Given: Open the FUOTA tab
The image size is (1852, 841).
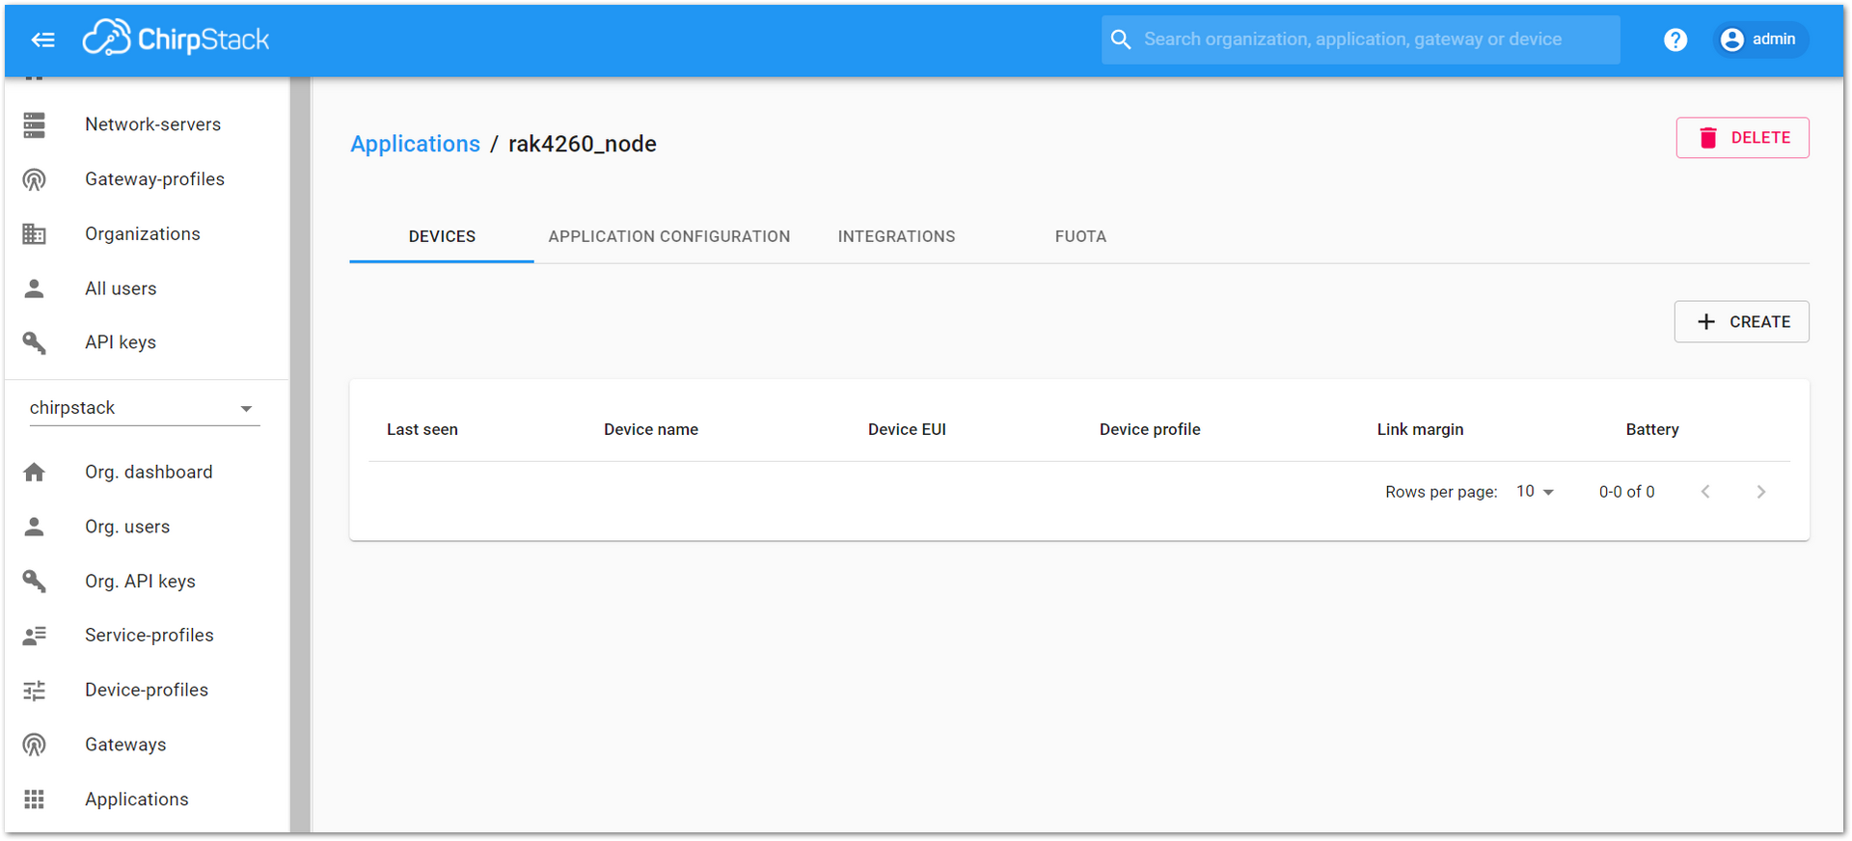Looking at the screenshot, I should click(1080, 236).
